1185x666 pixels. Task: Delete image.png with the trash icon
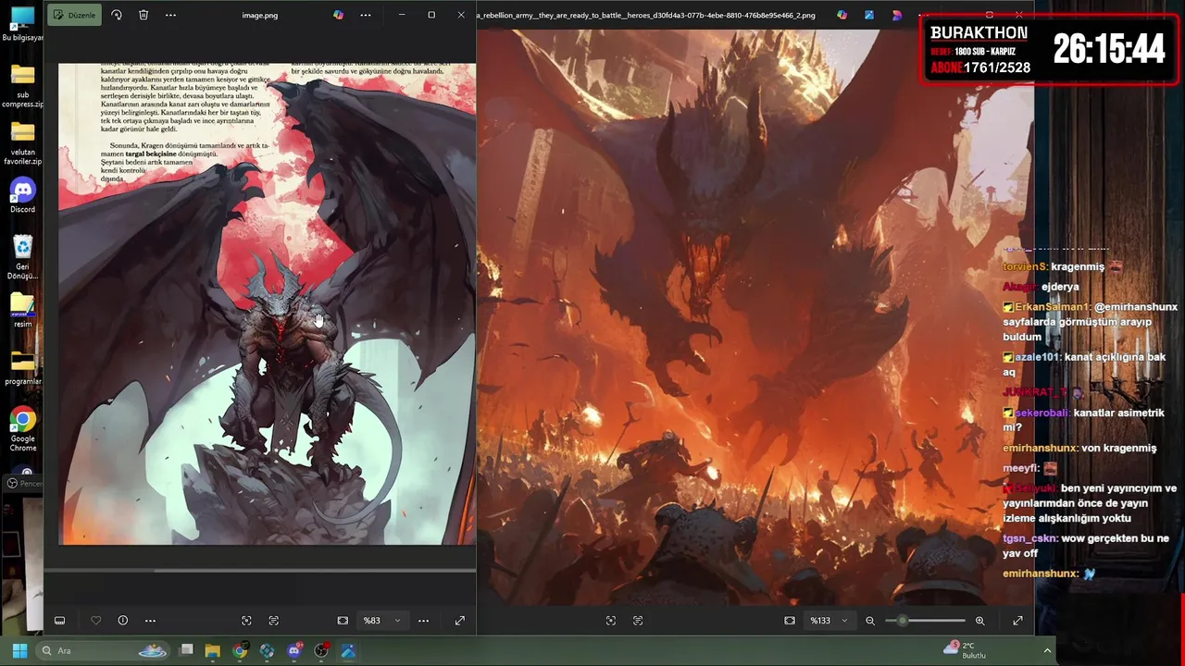[143, 15]
